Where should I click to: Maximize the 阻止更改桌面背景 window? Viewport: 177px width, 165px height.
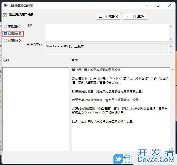[x=158, y=5]
